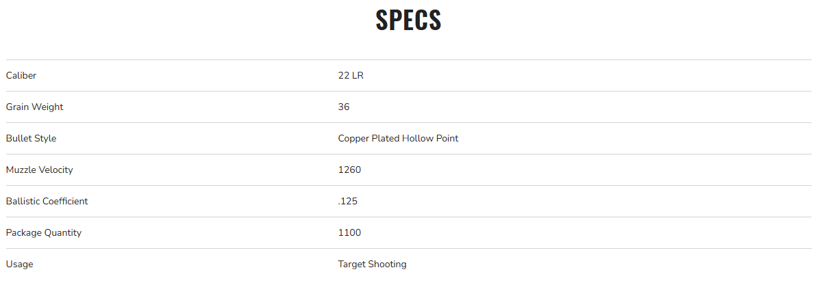Click the word Copper in bullet style
This screenshot has width=828, height=285.
[x=353, y=139]
